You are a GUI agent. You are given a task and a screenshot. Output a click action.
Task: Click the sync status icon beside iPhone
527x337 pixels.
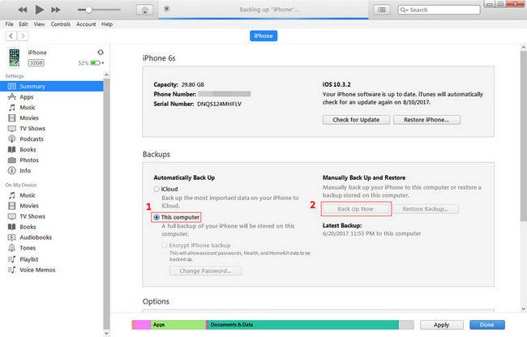101,53
